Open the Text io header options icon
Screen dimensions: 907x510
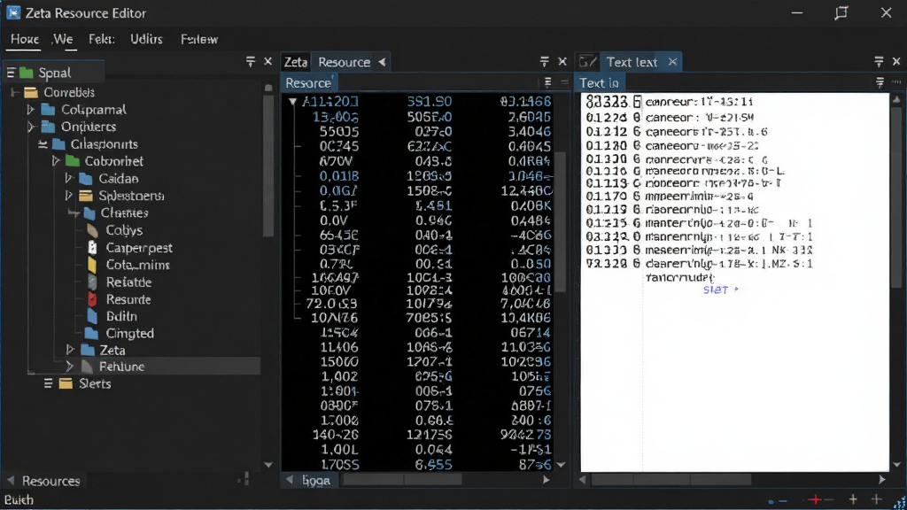(x=880, y=82)
